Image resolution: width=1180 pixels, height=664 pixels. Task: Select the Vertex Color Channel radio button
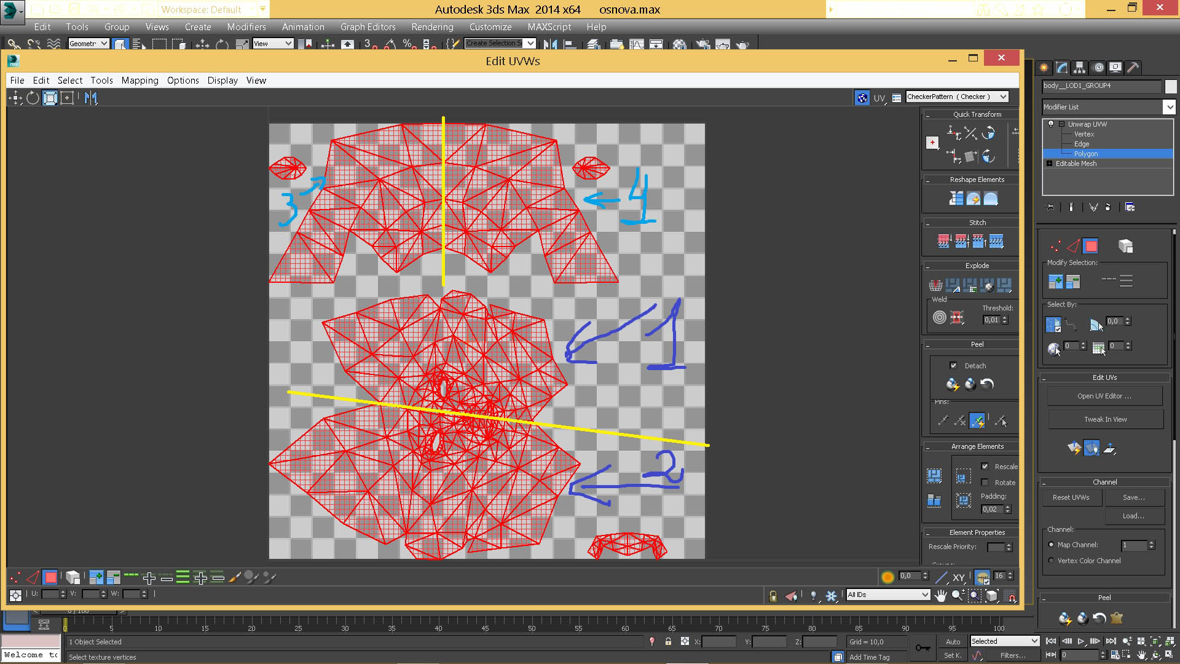1051,561
